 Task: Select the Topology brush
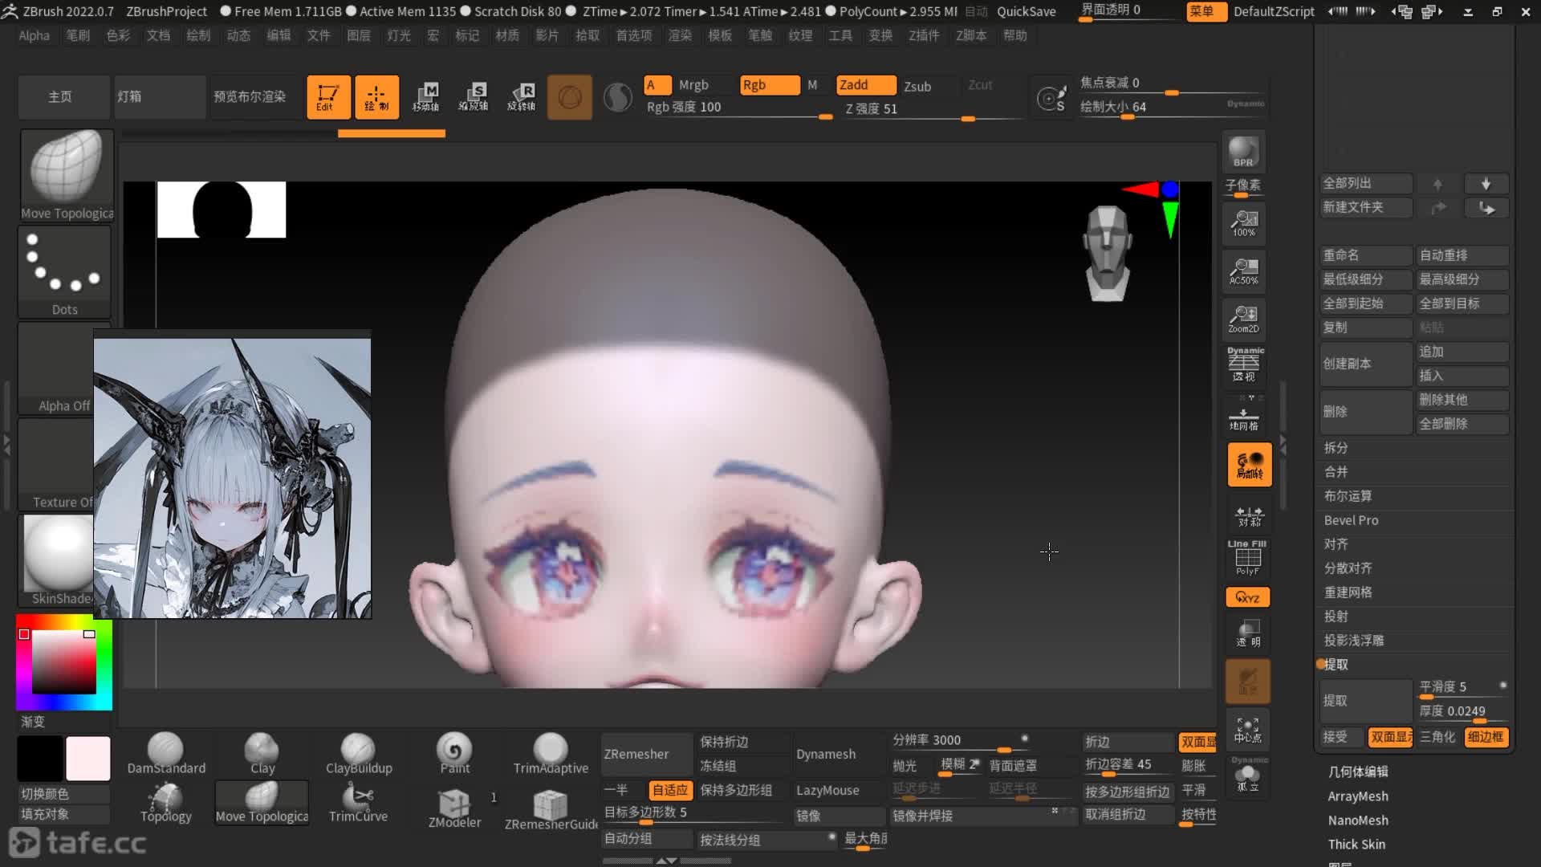pos(166,803)
